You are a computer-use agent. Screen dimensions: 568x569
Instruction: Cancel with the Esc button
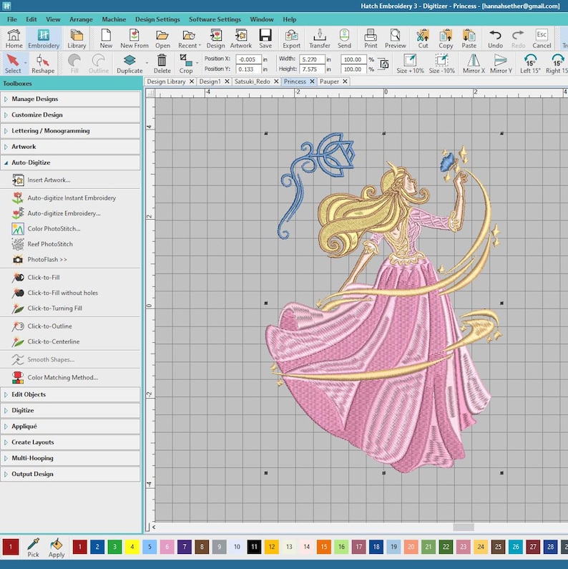tap(542, 39)
